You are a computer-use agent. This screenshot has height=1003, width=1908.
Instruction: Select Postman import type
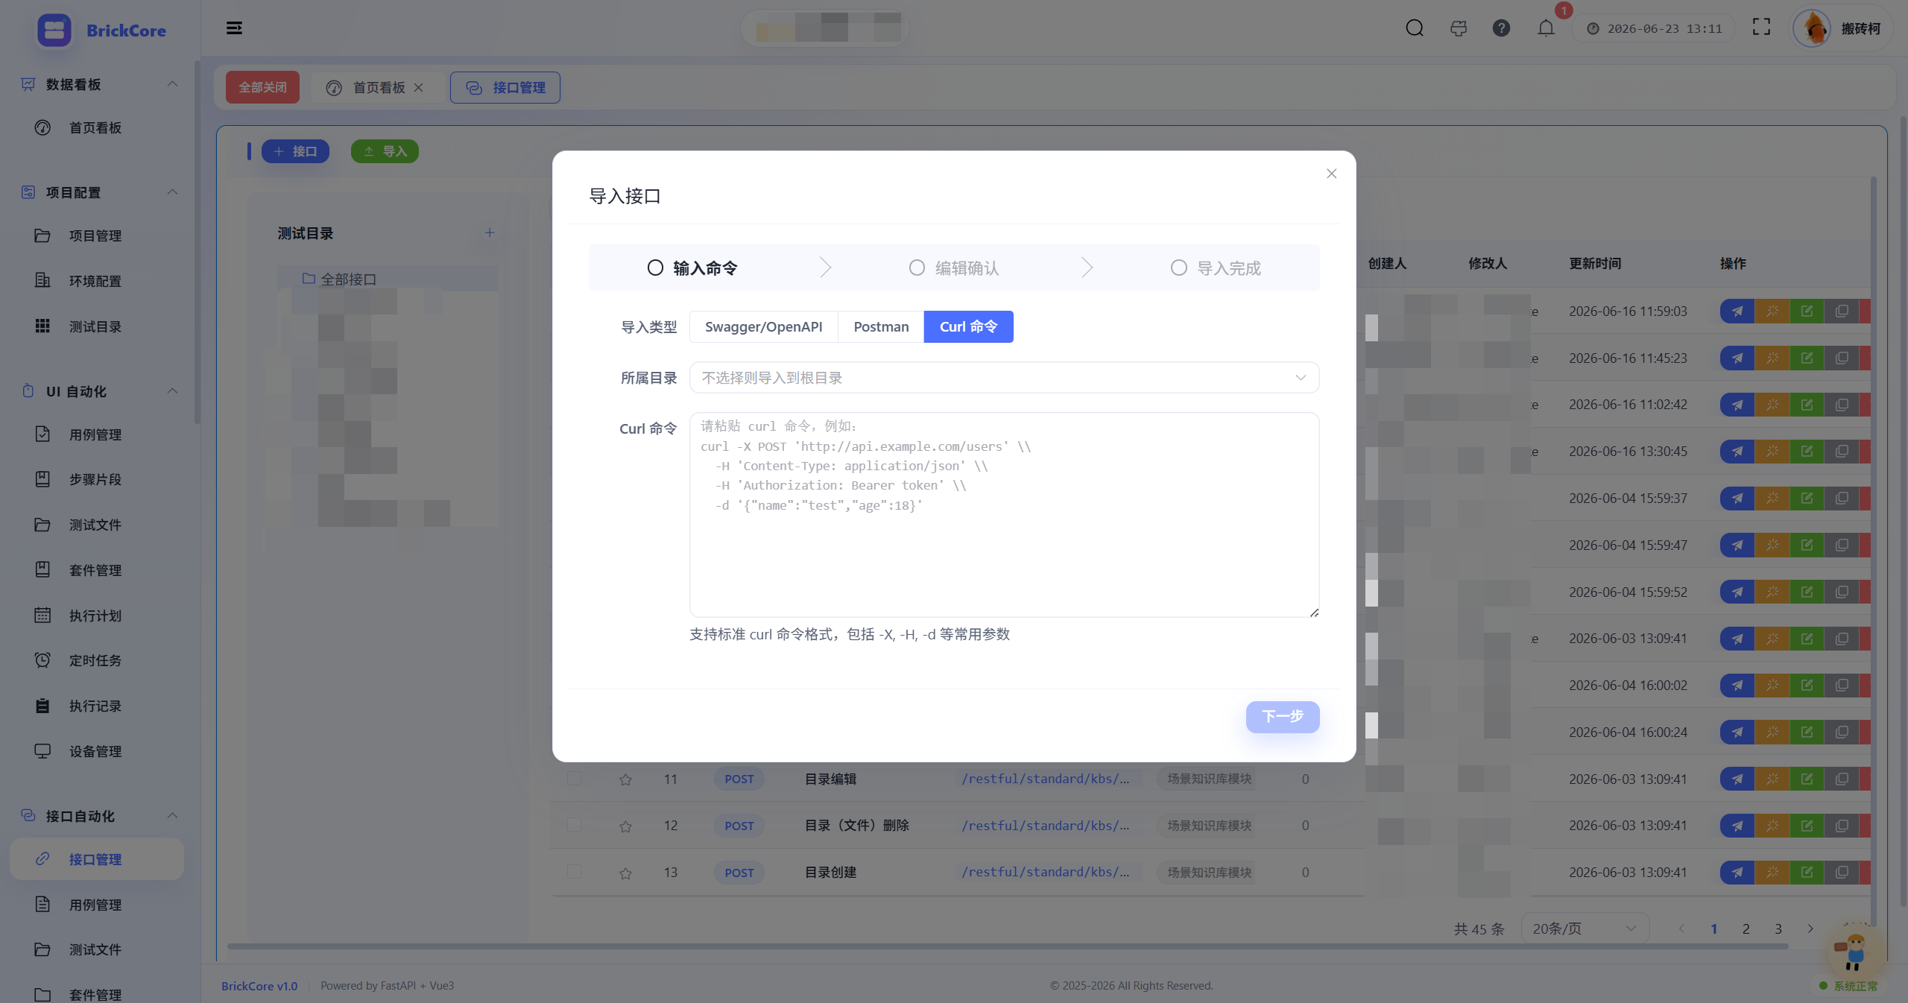pos(881,327)
